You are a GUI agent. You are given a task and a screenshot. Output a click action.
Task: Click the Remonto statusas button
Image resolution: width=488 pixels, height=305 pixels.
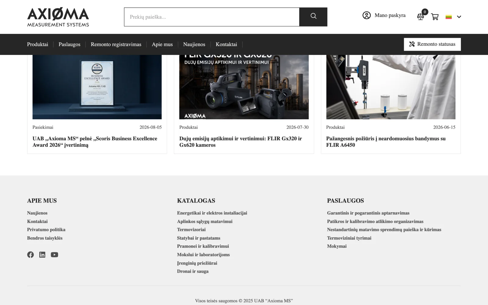432,44
